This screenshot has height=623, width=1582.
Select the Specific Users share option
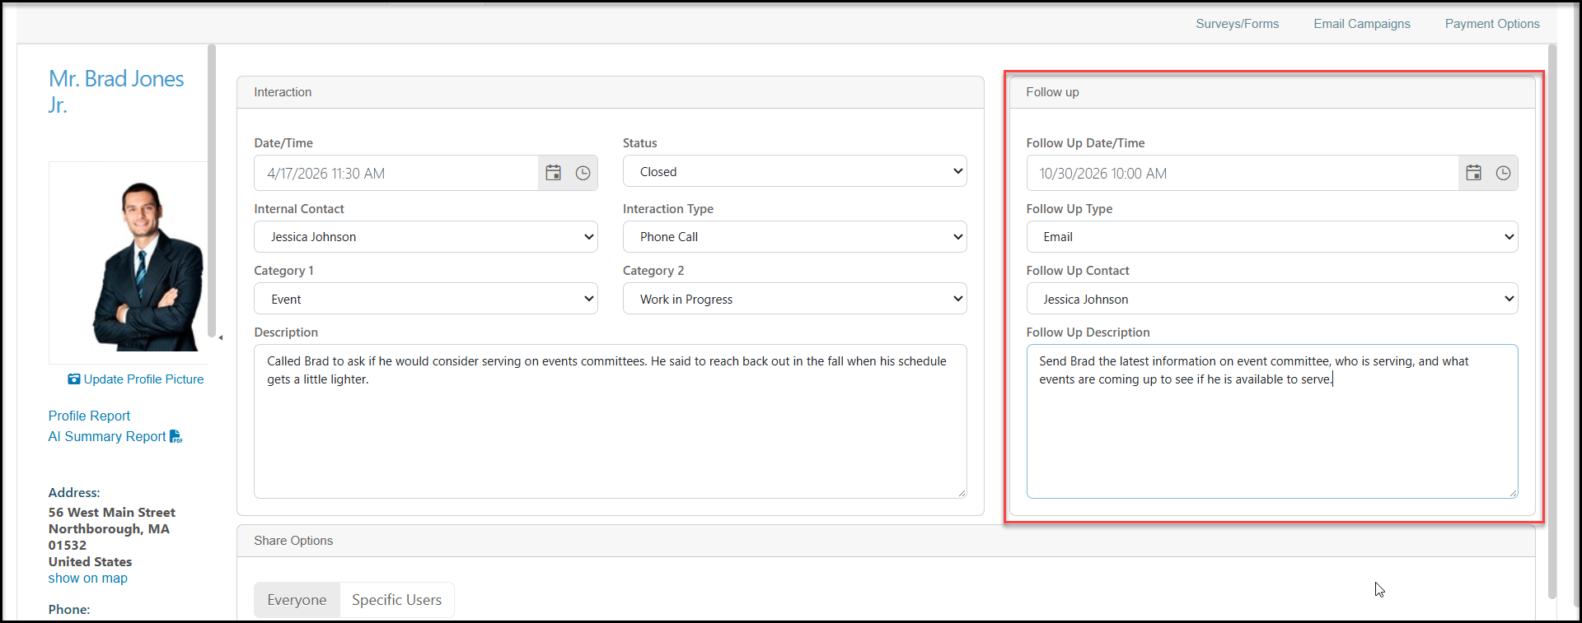(396, 600)
